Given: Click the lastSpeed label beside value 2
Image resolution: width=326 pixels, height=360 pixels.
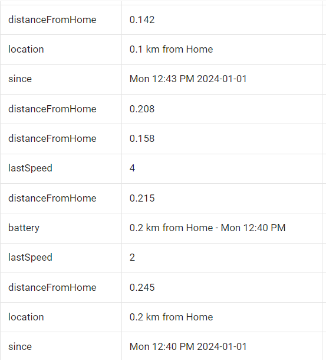Looking at the screenshot, I should click(30, 257).
